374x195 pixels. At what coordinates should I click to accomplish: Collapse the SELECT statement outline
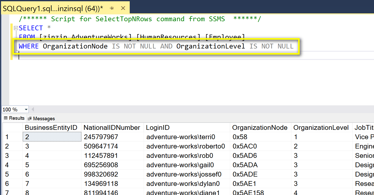[16, 28]
